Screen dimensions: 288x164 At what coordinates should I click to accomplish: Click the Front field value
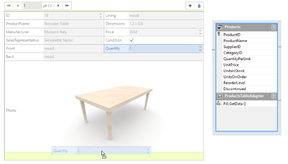point(73,48)
